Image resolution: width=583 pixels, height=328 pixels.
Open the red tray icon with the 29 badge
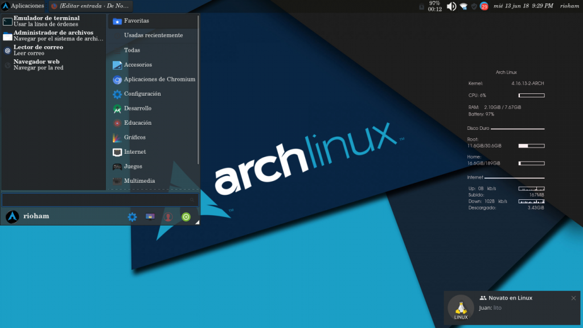[x=484, y=6]
